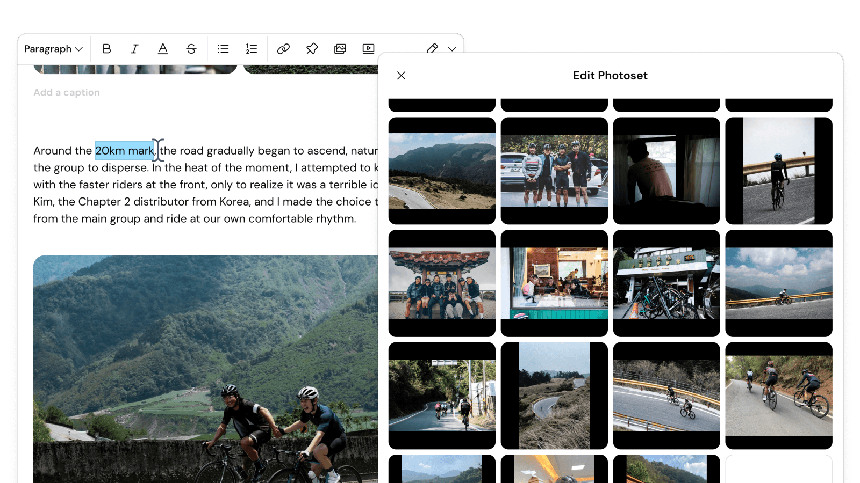The width and height of the screenshot is (860, 483).
Task: Apply strikethrough to selected text
Action: [x=191, y=49]
